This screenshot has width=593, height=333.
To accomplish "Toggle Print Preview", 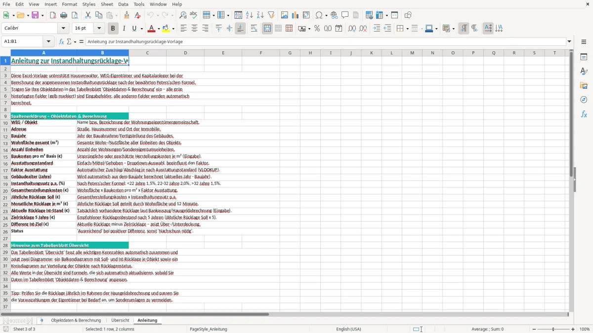I will pos(75,15).
